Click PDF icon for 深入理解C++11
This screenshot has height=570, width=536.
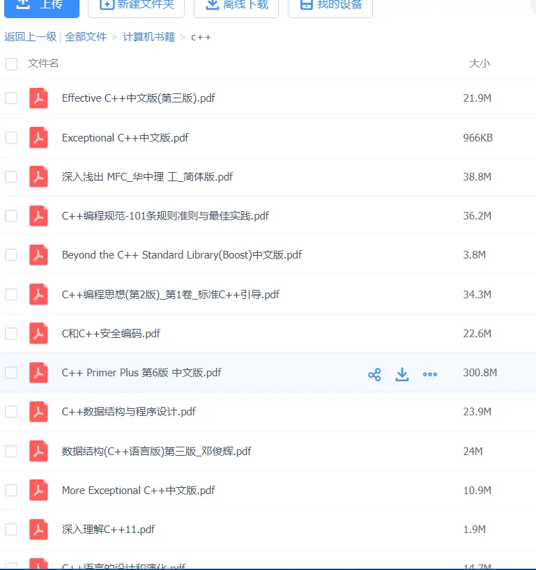coord(38,530)
